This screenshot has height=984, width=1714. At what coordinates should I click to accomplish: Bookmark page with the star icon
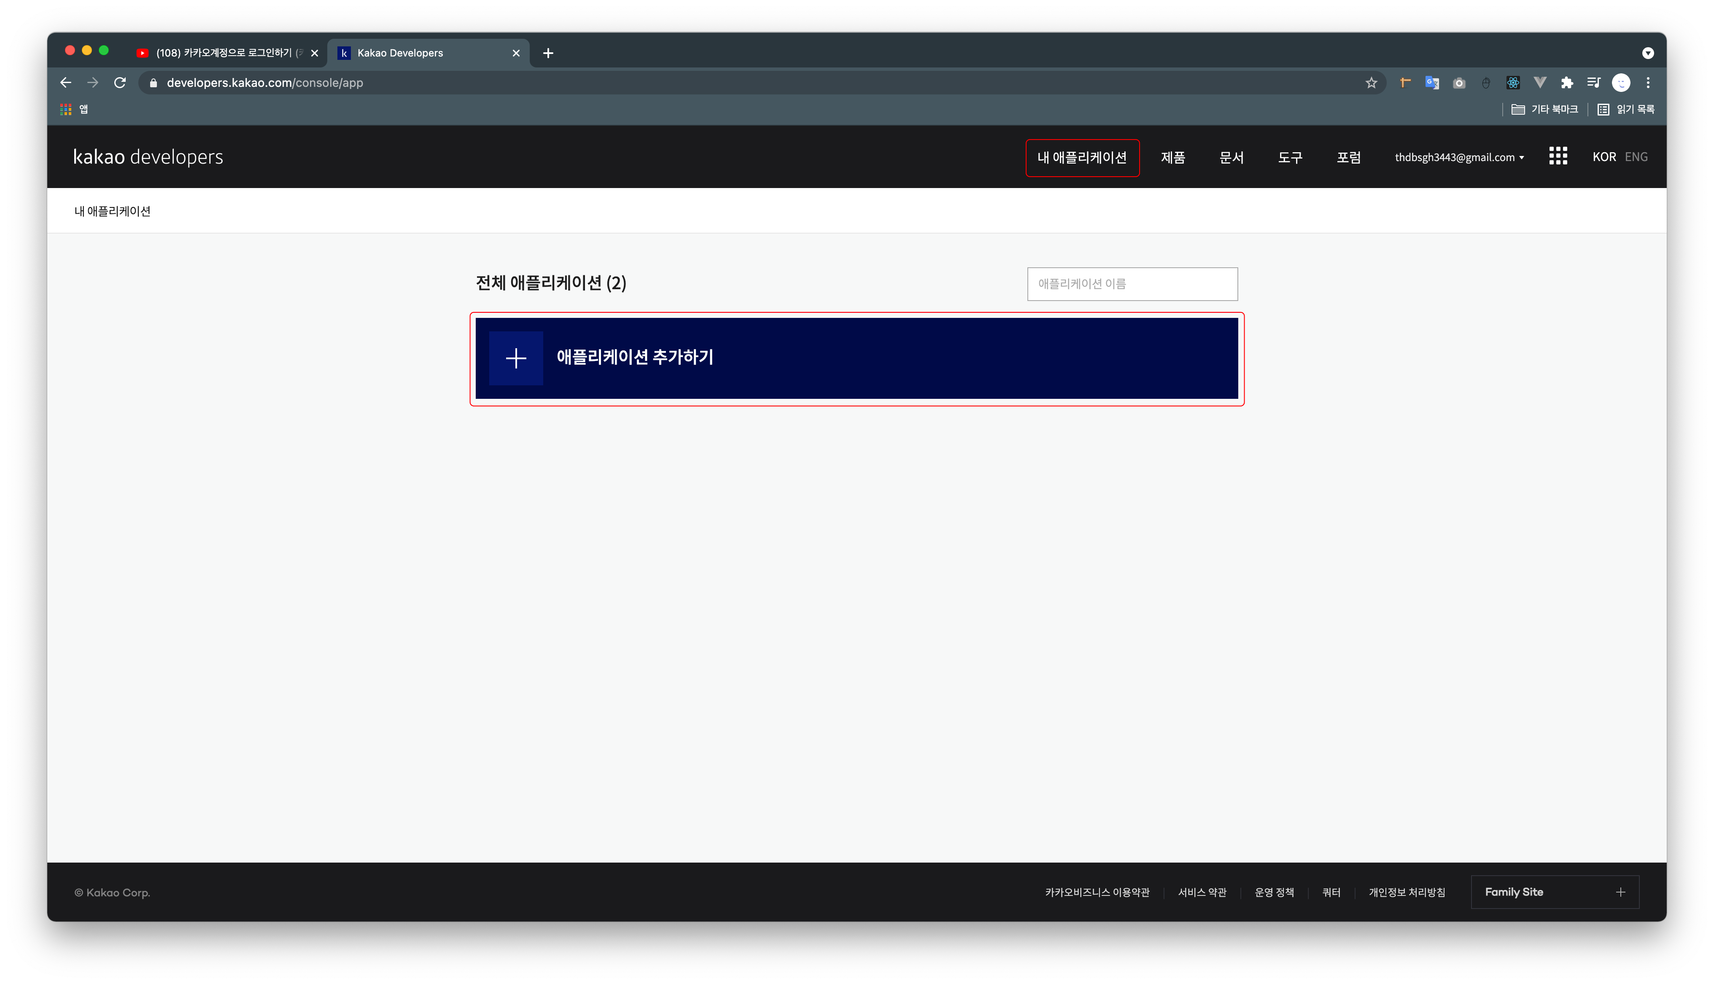[x=1371, y=83]
